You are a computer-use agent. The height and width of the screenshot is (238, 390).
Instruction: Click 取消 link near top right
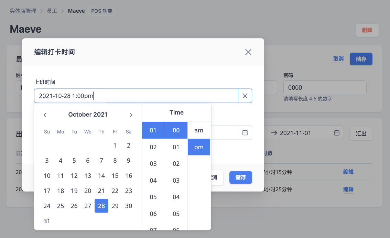click(338, 59)
